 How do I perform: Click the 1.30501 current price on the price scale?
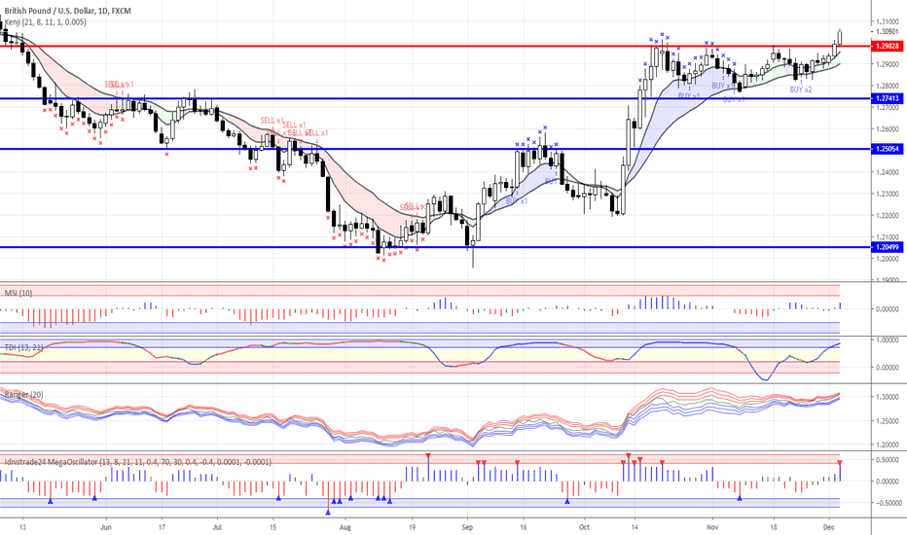coord(886,30)
